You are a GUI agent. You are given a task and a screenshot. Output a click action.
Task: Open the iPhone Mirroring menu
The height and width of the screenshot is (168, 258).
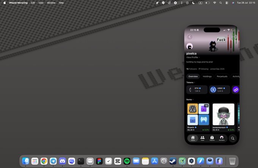tap(18, 3)
